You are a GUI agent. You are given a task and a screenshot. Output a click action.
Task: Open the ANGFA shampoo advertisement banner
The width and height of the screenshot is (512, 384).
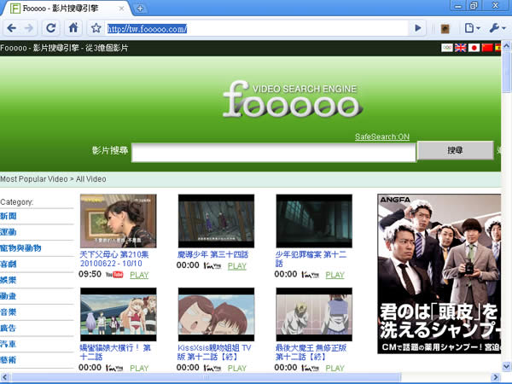[x=439, y=274]
